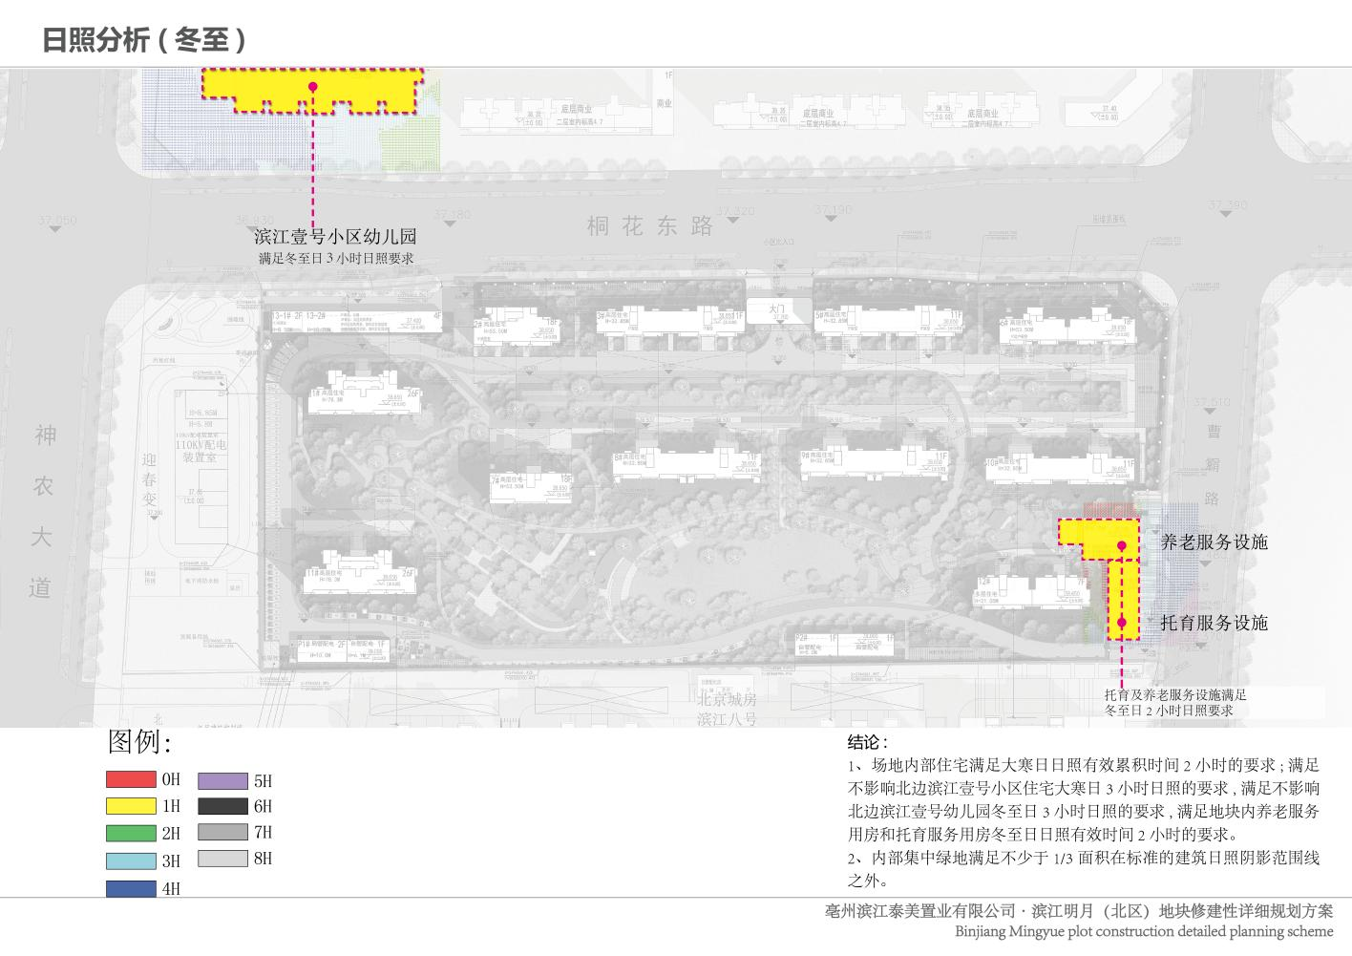The height and width of the screenshot is (956, 1352).
Task: Click the 托育服务设施 label
Action: pos(1214,624)
